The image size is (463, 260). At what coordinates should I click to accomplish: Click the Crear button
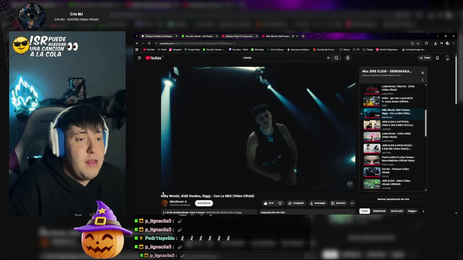425,58
